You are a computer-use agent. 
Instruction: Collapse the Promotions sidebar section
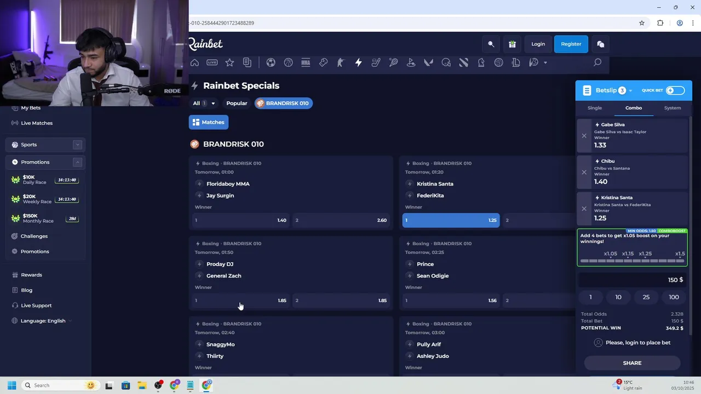point(77,162)
